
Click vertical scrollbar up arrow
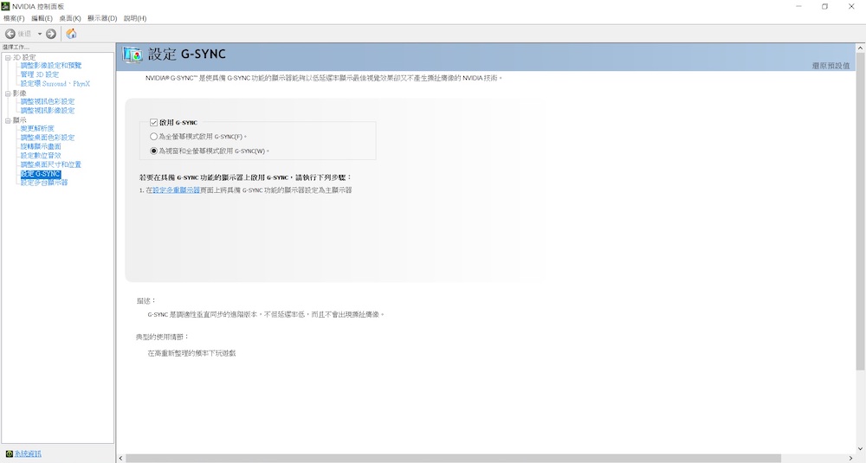tap(860, 48)
